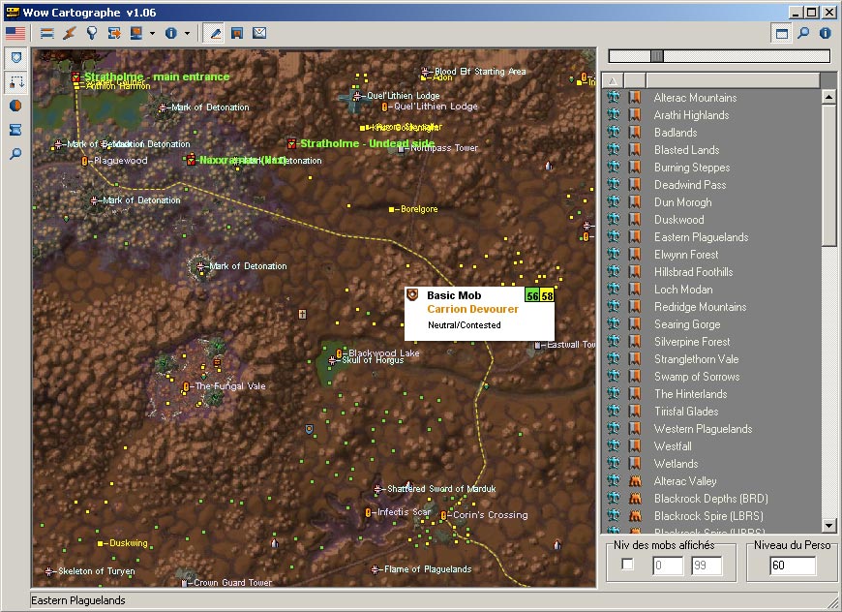Click the zoom slider thumb above the zone list
This screenshot has height=612, width=842.
(657, 56)
